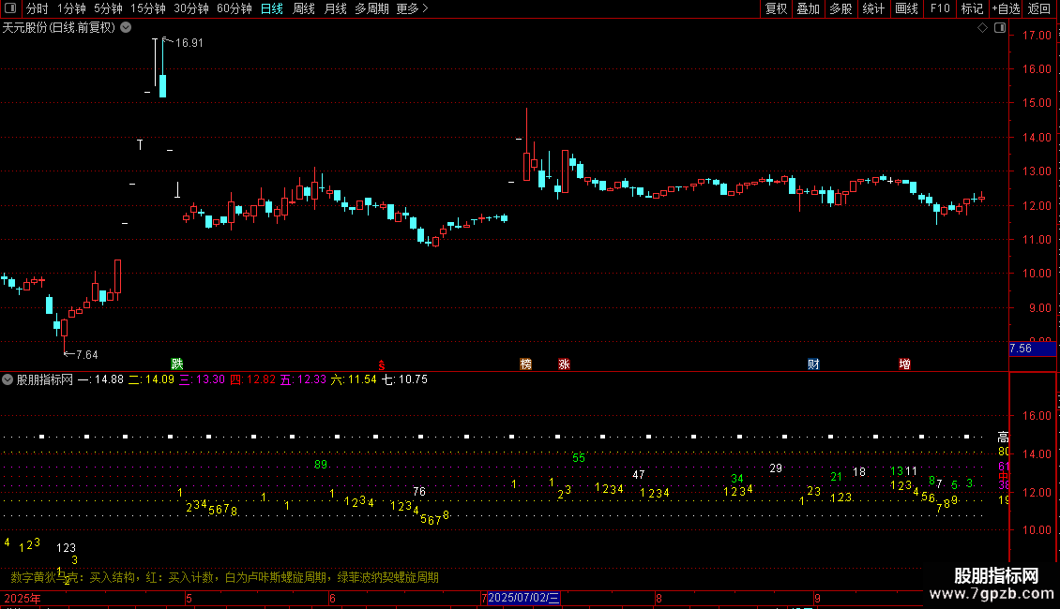Open the 多周期 multi-period view
The height and width of the screenshot is (609, 1060).
click(371, 8)
